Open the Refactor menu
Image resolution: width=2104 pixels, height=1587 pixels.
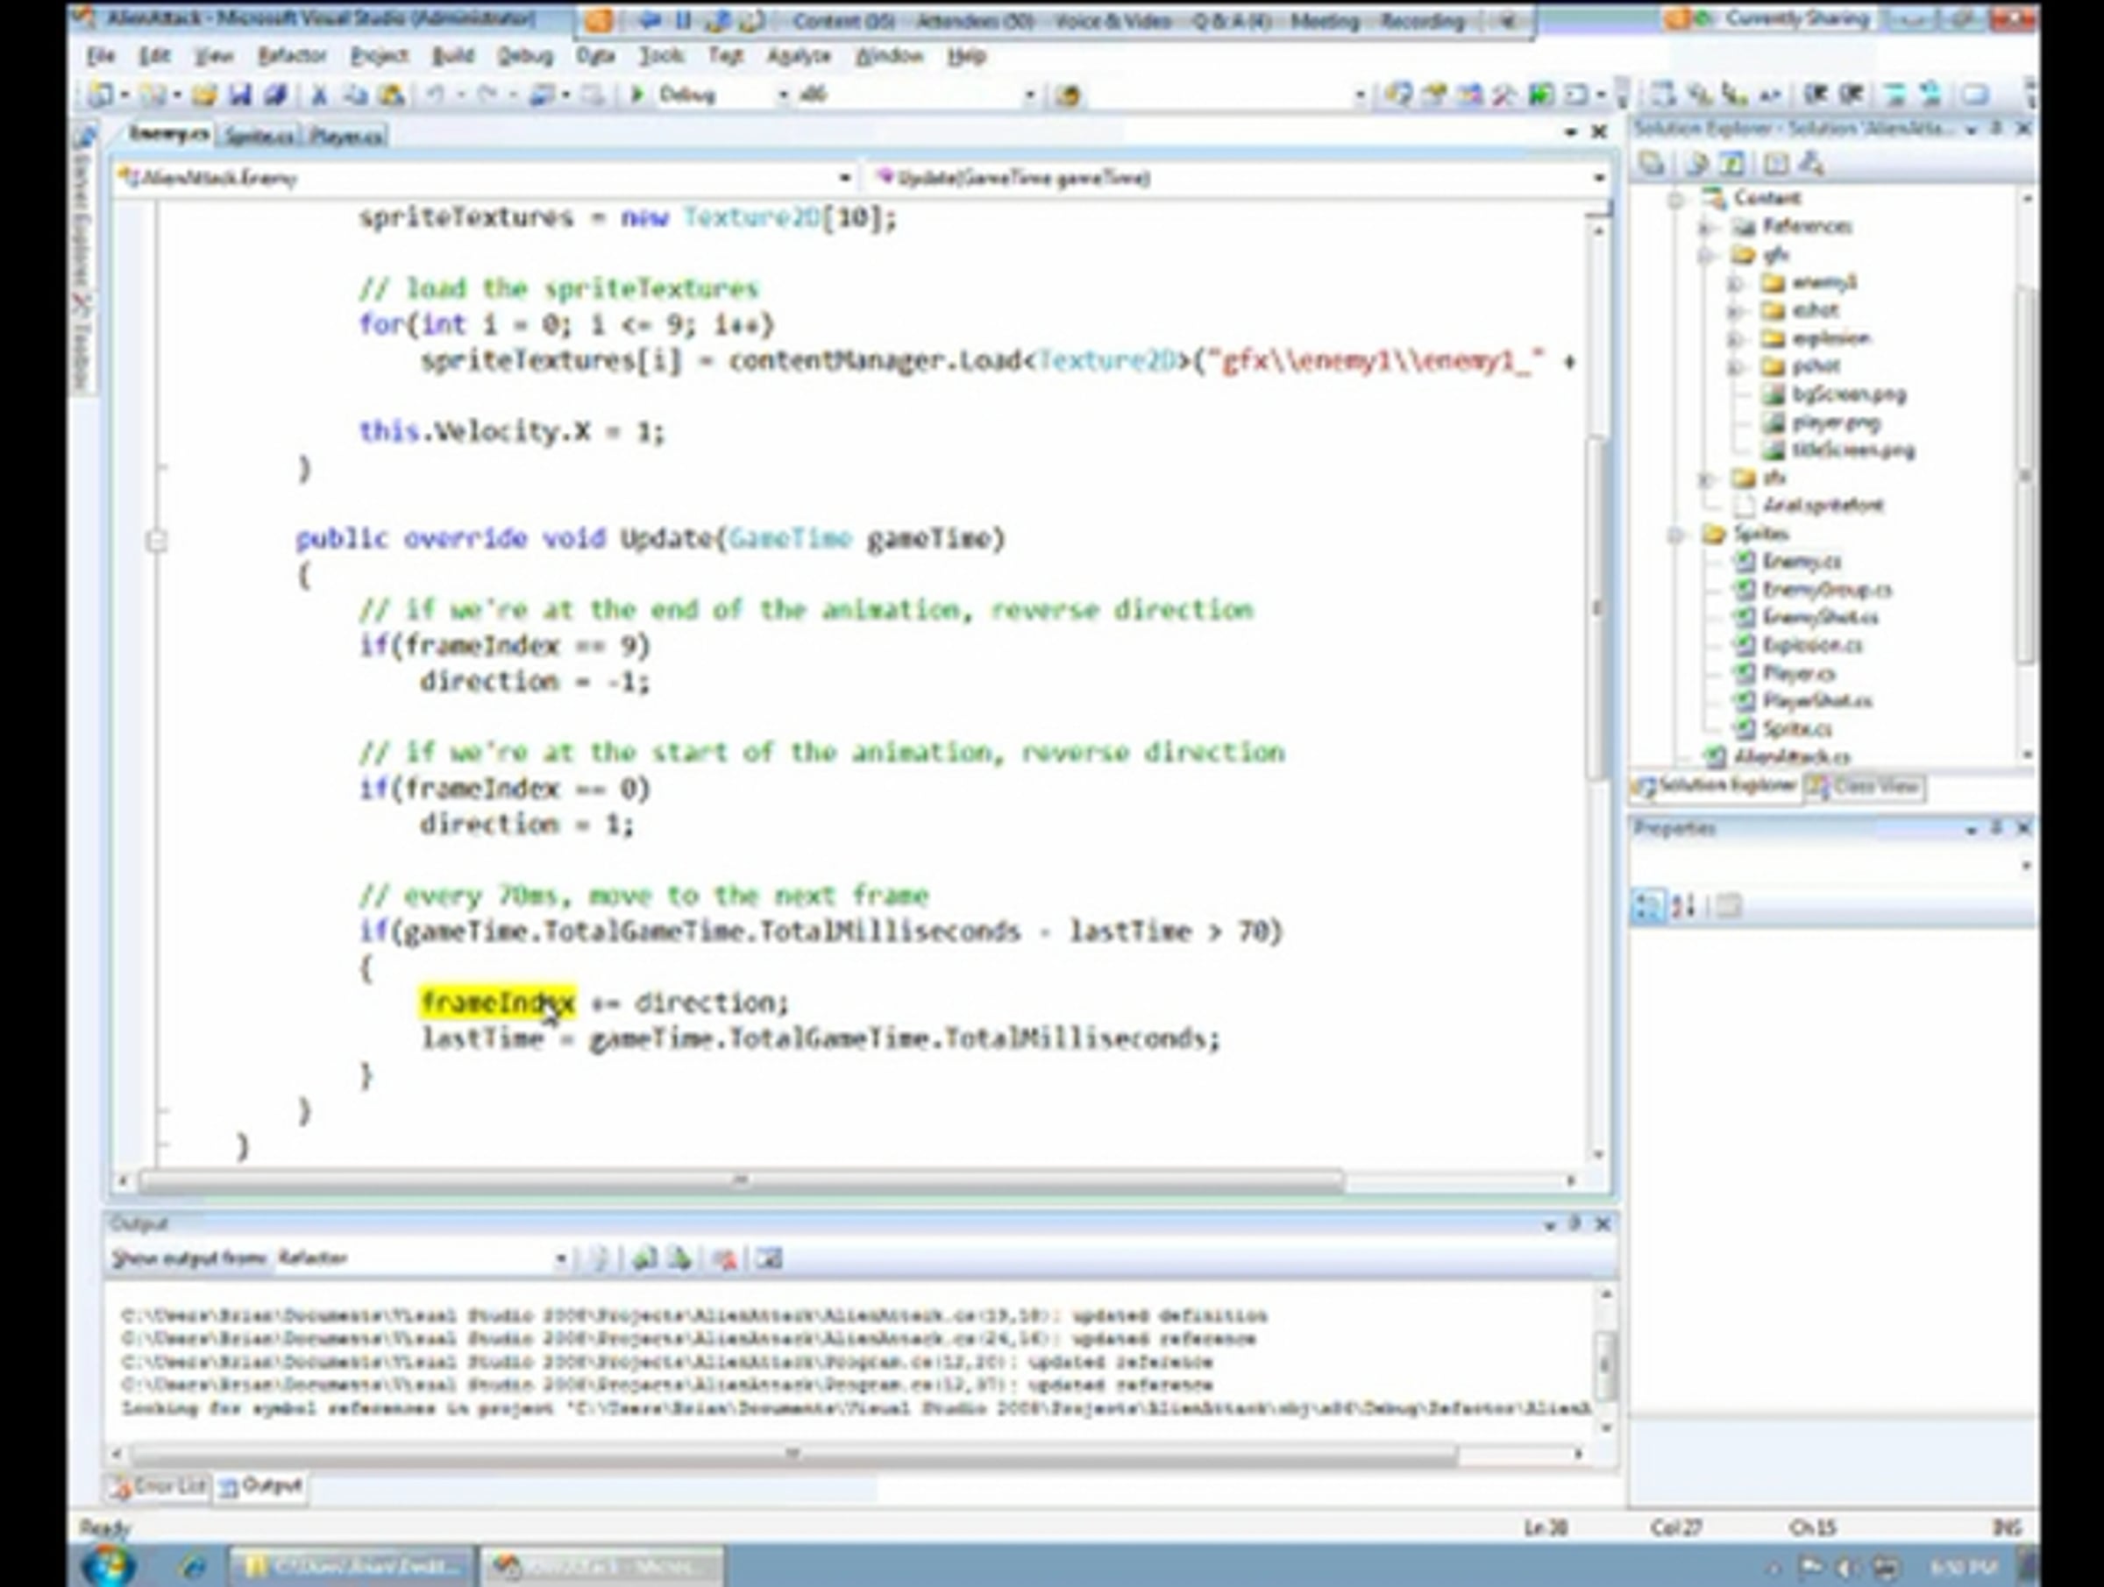pyautogui.click(x=291, y=56)
